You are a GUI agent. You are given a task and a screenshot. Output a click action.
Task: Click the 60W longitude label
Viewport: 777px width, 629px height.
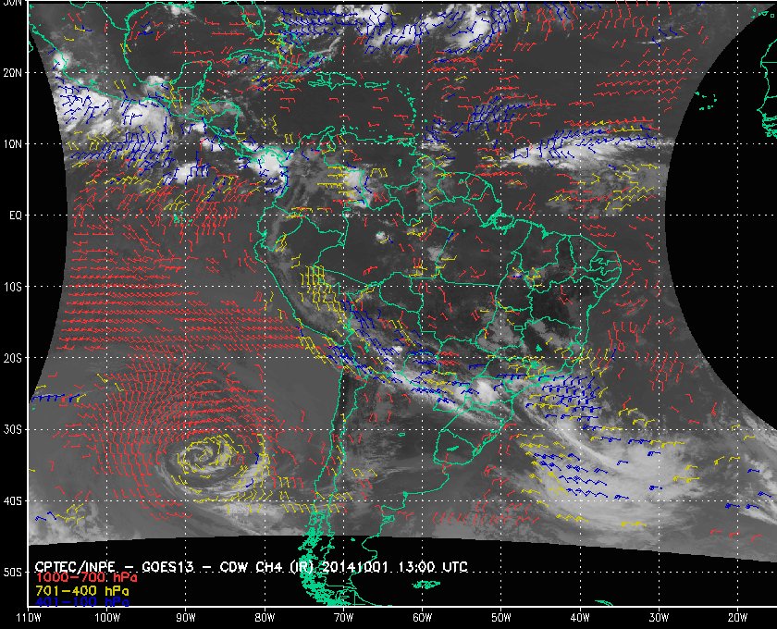422,618
